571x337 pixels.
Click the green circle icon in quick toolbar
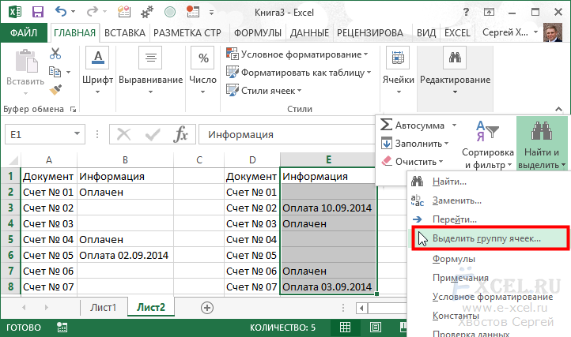(x=170, y=12)
